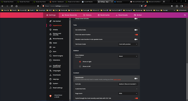The height and width of the screenshot is (101, 188).
Task: Click the Reset settings circular arrow icon
Action: coord(50,88)
